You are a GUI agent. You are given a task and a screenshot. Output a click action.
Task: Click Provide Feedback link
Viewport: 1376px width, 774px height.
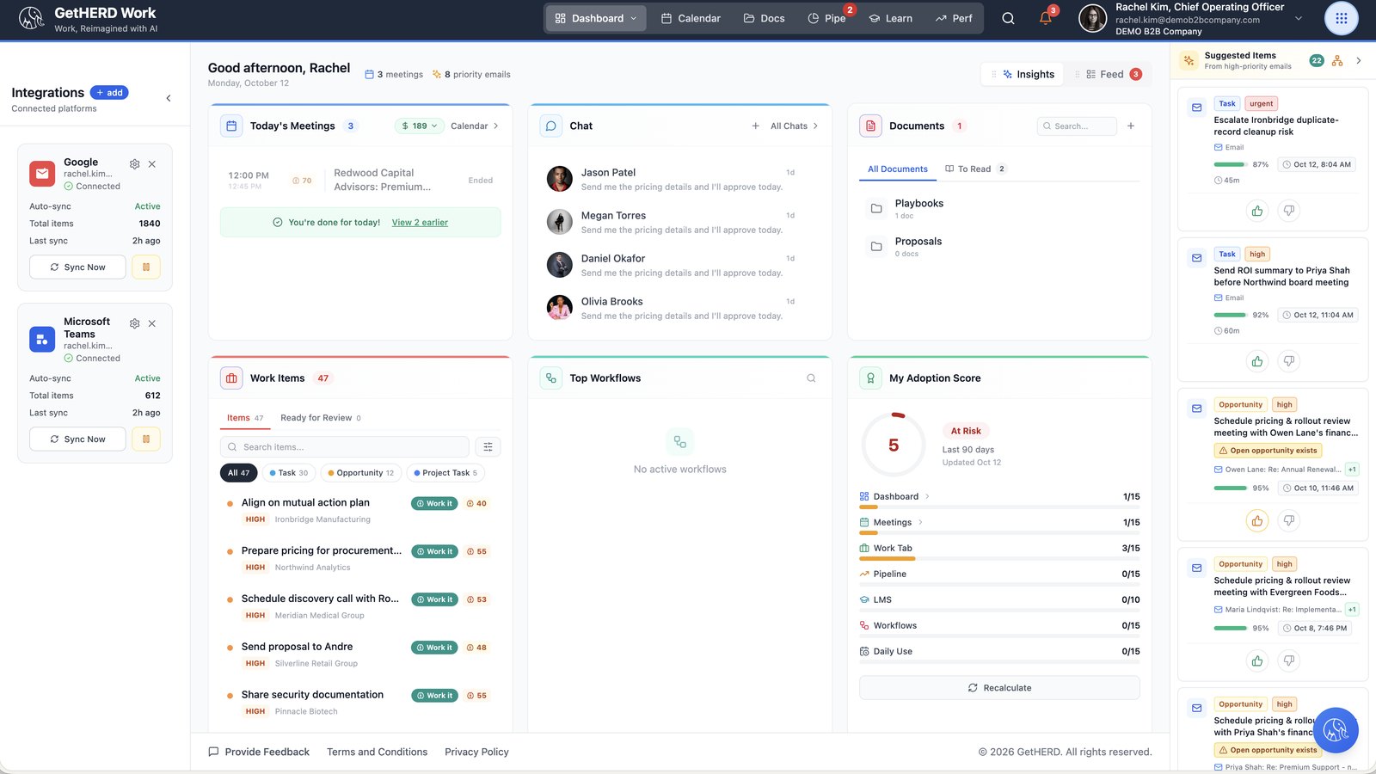[x=258, y=752]
